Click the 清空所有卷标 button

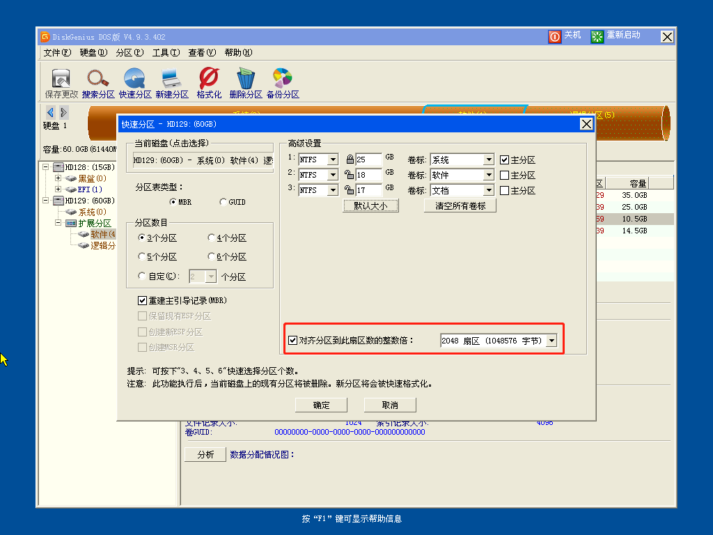(460, 206)
